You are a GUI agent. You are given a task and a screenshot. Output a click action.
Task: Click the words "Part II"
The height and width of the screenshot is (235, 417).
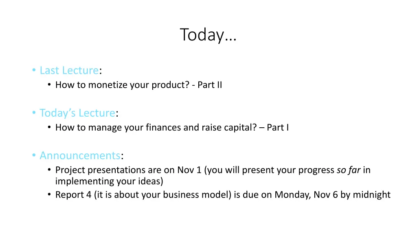[210, 85]
